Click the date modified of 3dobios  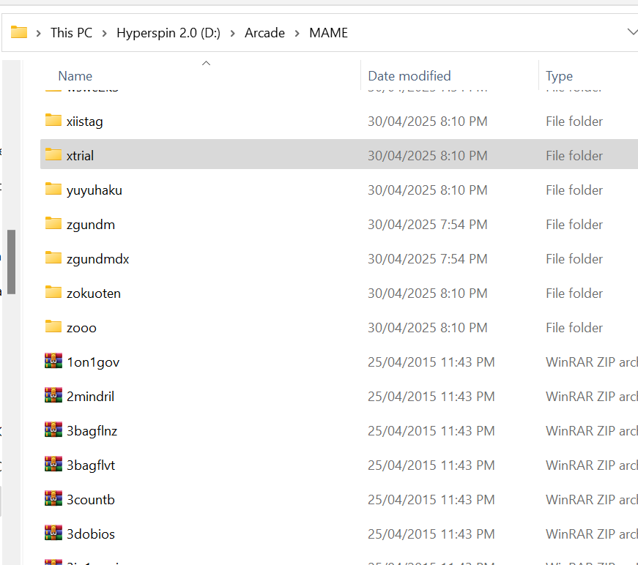431,534
